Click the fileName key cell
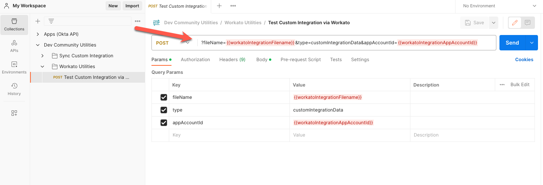This screenshot has height=185, width=543. tap(229, 97)
